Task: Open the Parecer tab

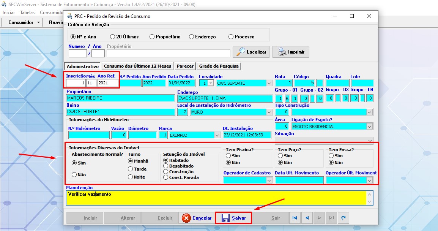Action: [x=185, y=66]
